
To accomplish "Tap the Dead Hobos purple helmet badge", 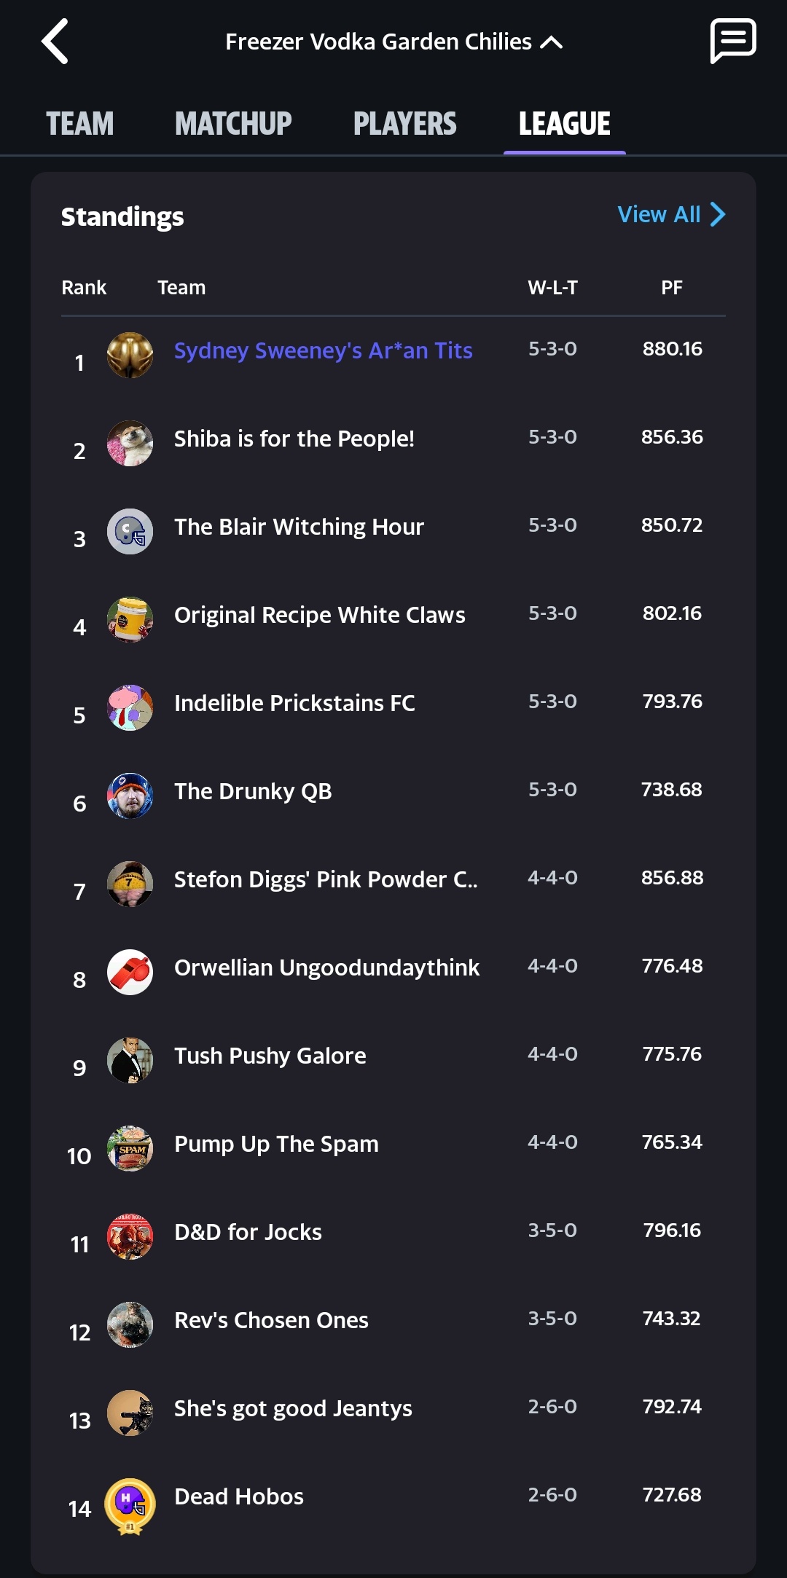I will (130, 1504).
